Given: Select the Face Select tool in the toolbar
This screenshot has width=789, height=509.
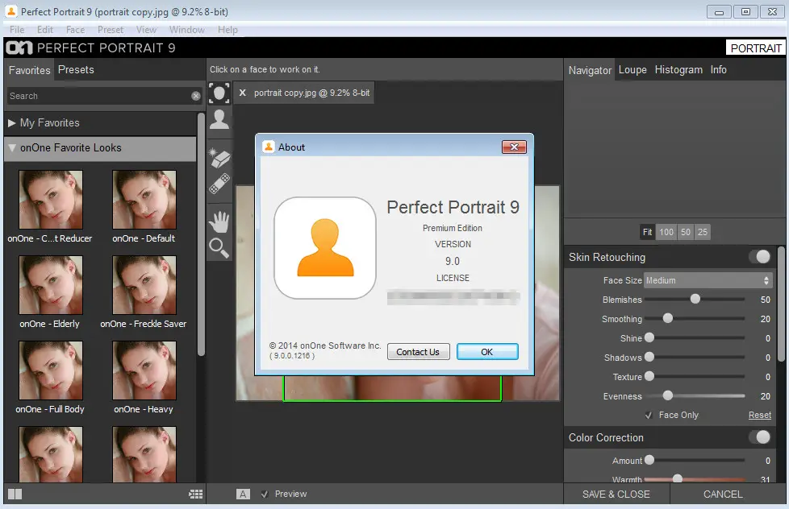Looking at the screenshot, I should (x=219, y=93).
